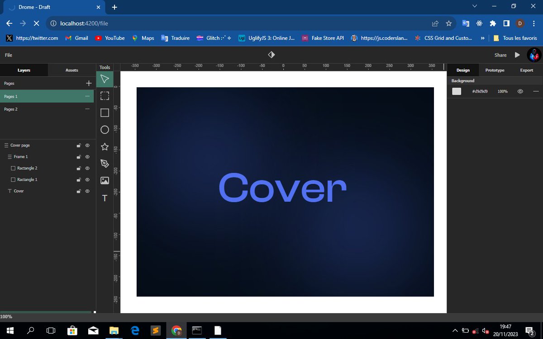Viewport: 543px width, 339px height.
Task: Choose the Star shape tool
Action: 105,146
